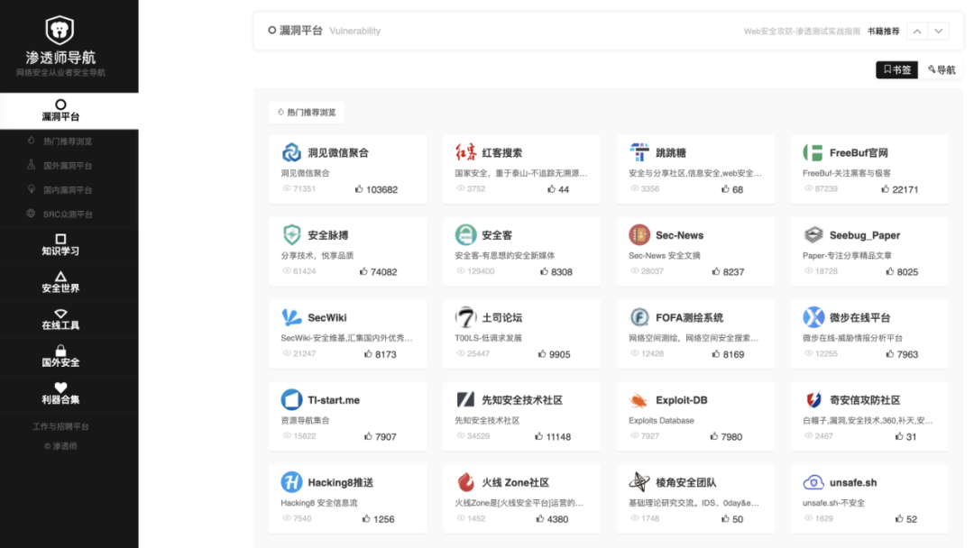Like Seebug_Paper via thumbs-up 8025

point(902,272)
